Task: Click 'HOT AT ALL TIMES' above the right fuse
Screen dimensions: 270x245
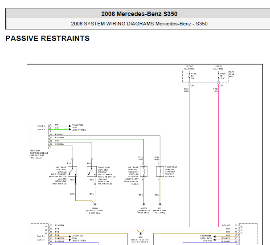Action: coord(218,68)
